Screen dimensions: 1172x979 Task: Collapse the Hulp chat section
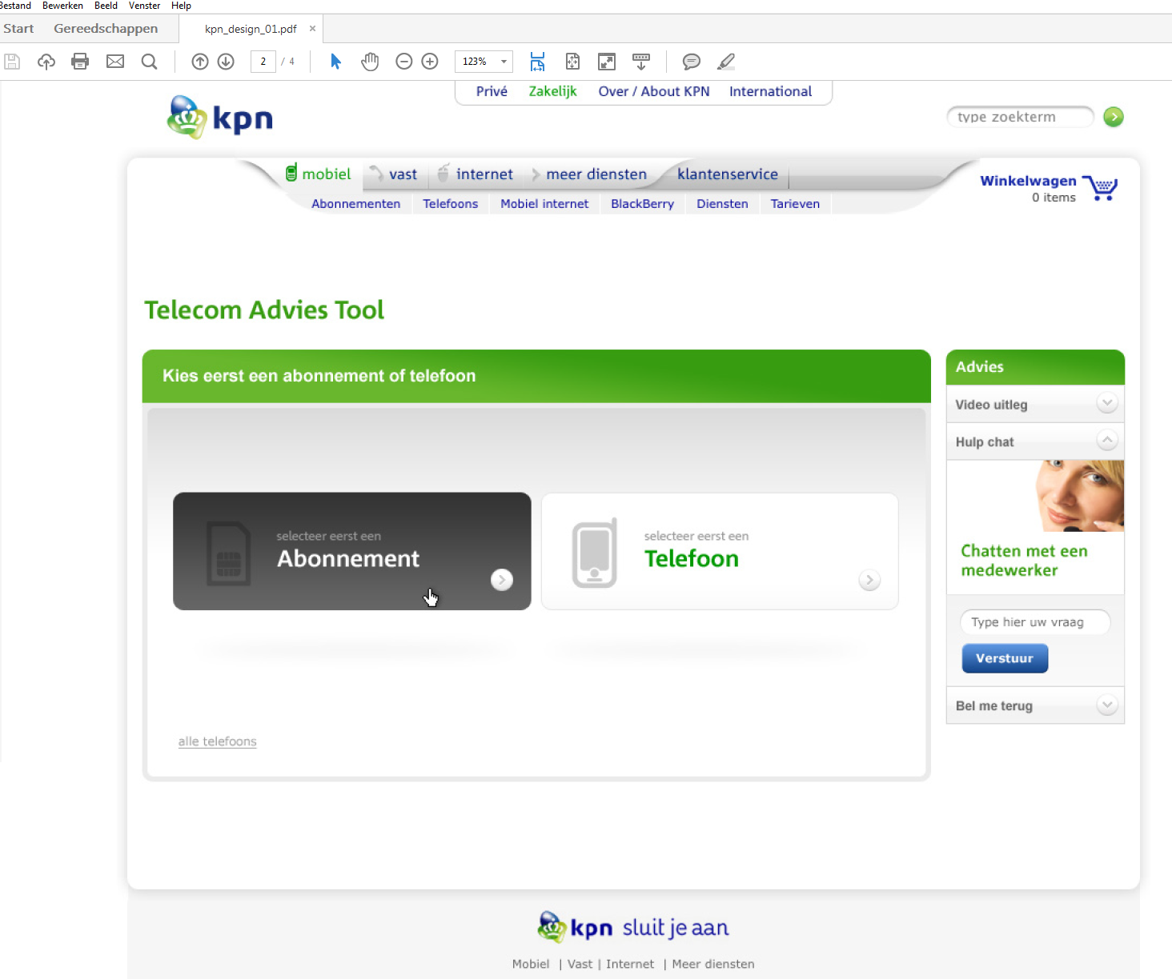(1106, 440)
